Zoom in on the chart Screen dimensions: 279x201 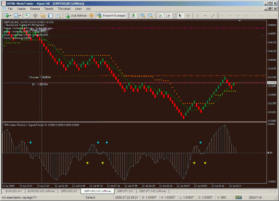[142, 16]
